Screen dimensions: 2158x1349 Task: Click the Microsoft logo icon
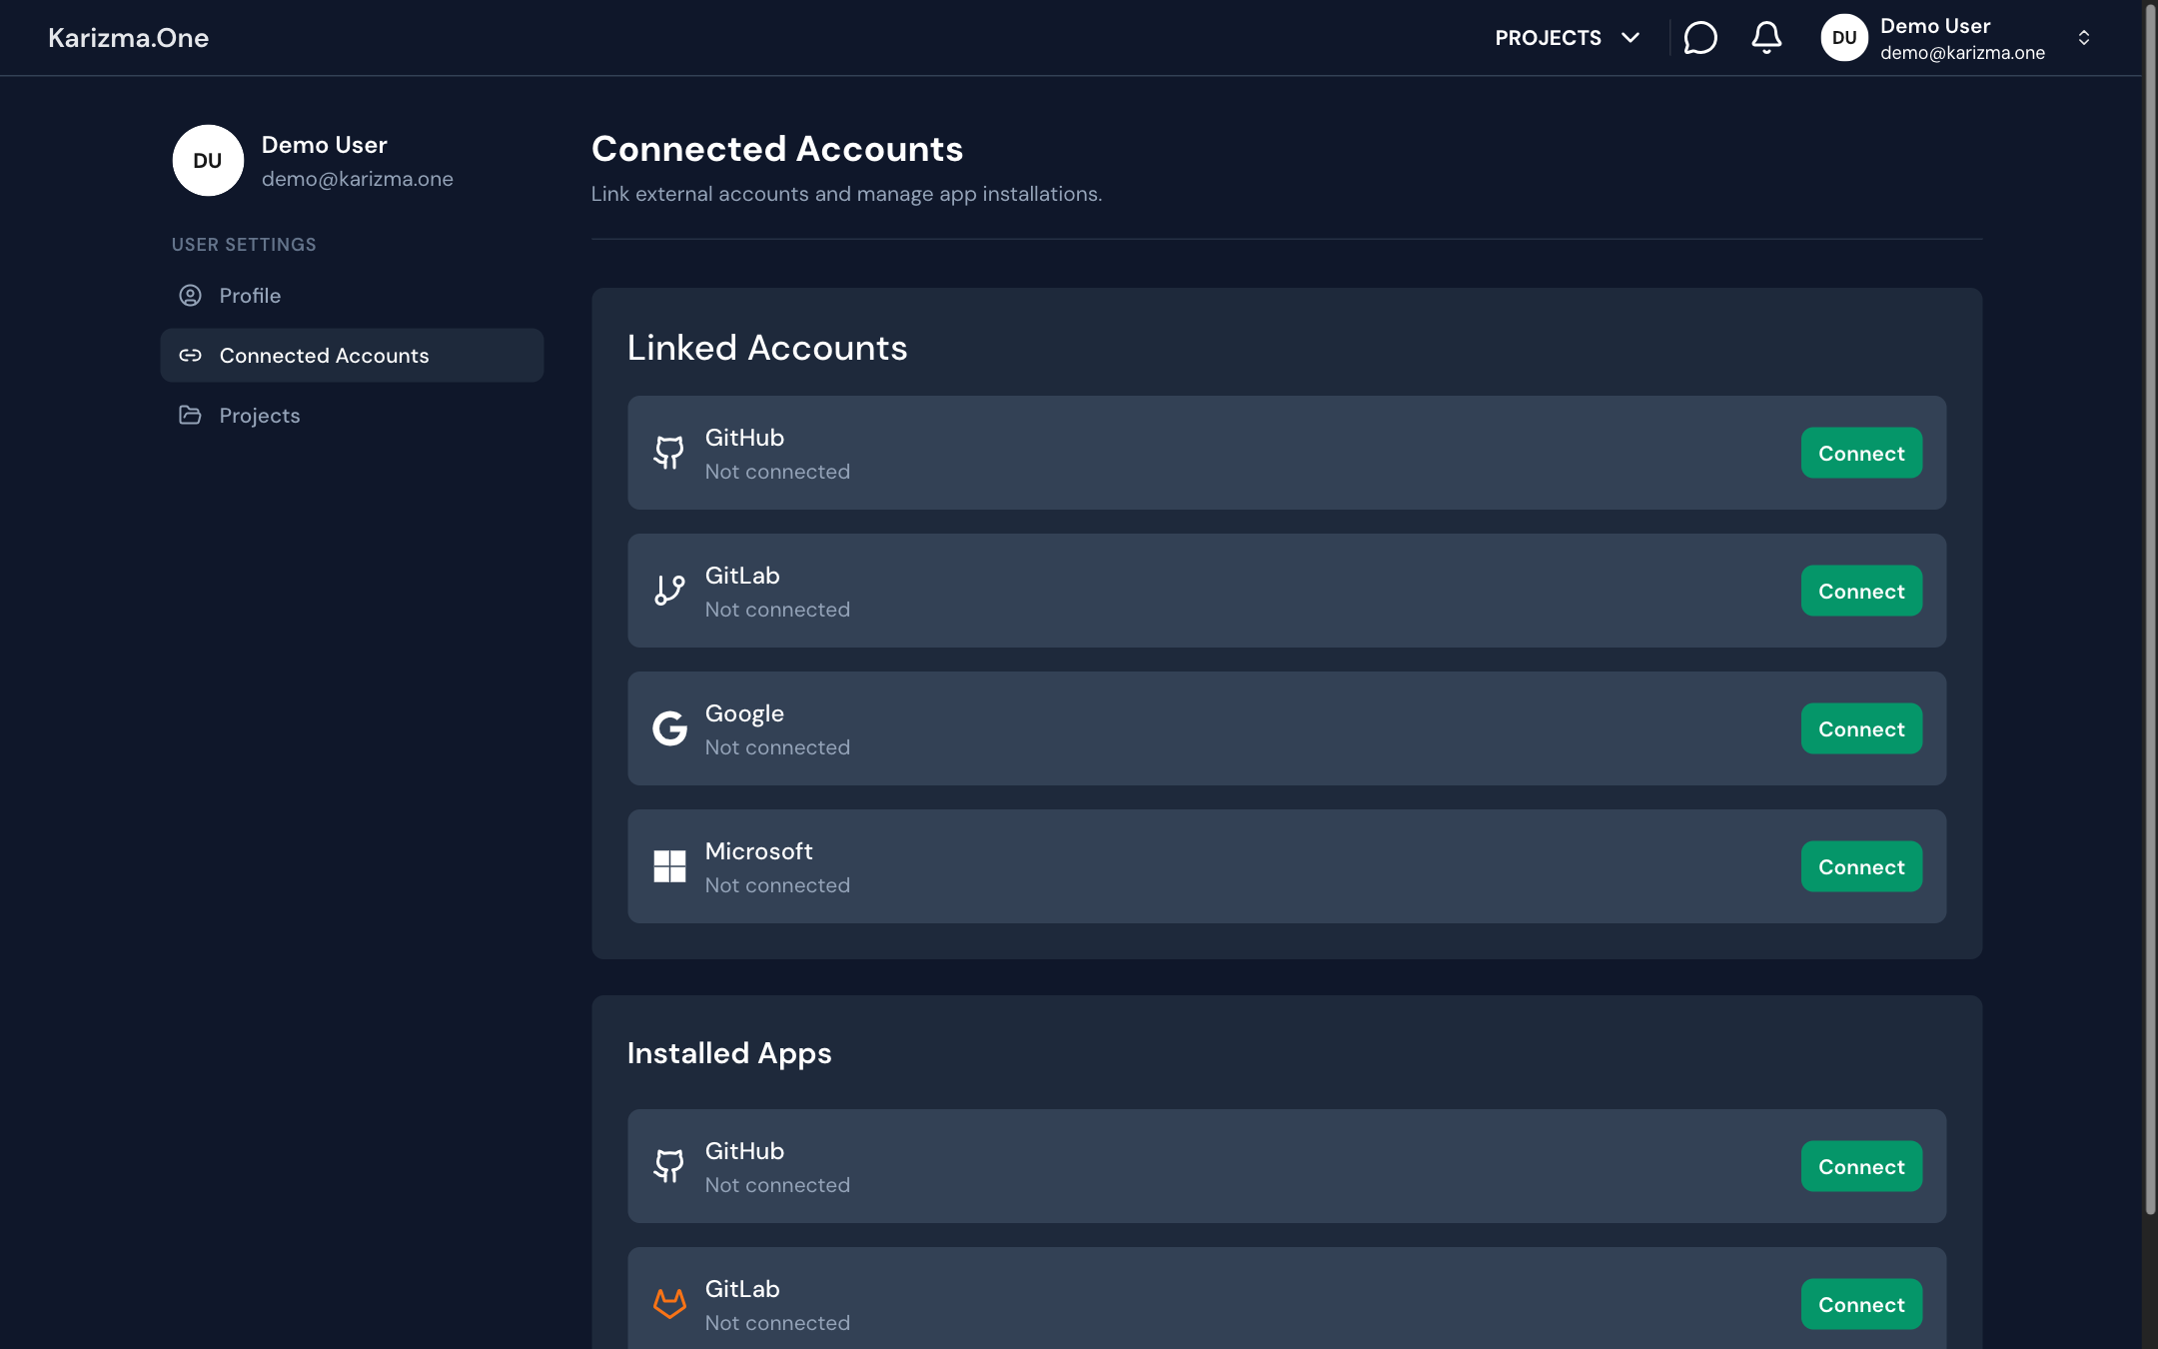tap(669, 866)
